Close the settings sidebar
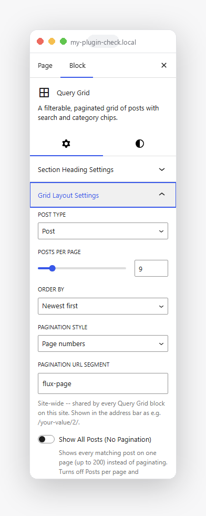206x516 pixels. (163, 66)
